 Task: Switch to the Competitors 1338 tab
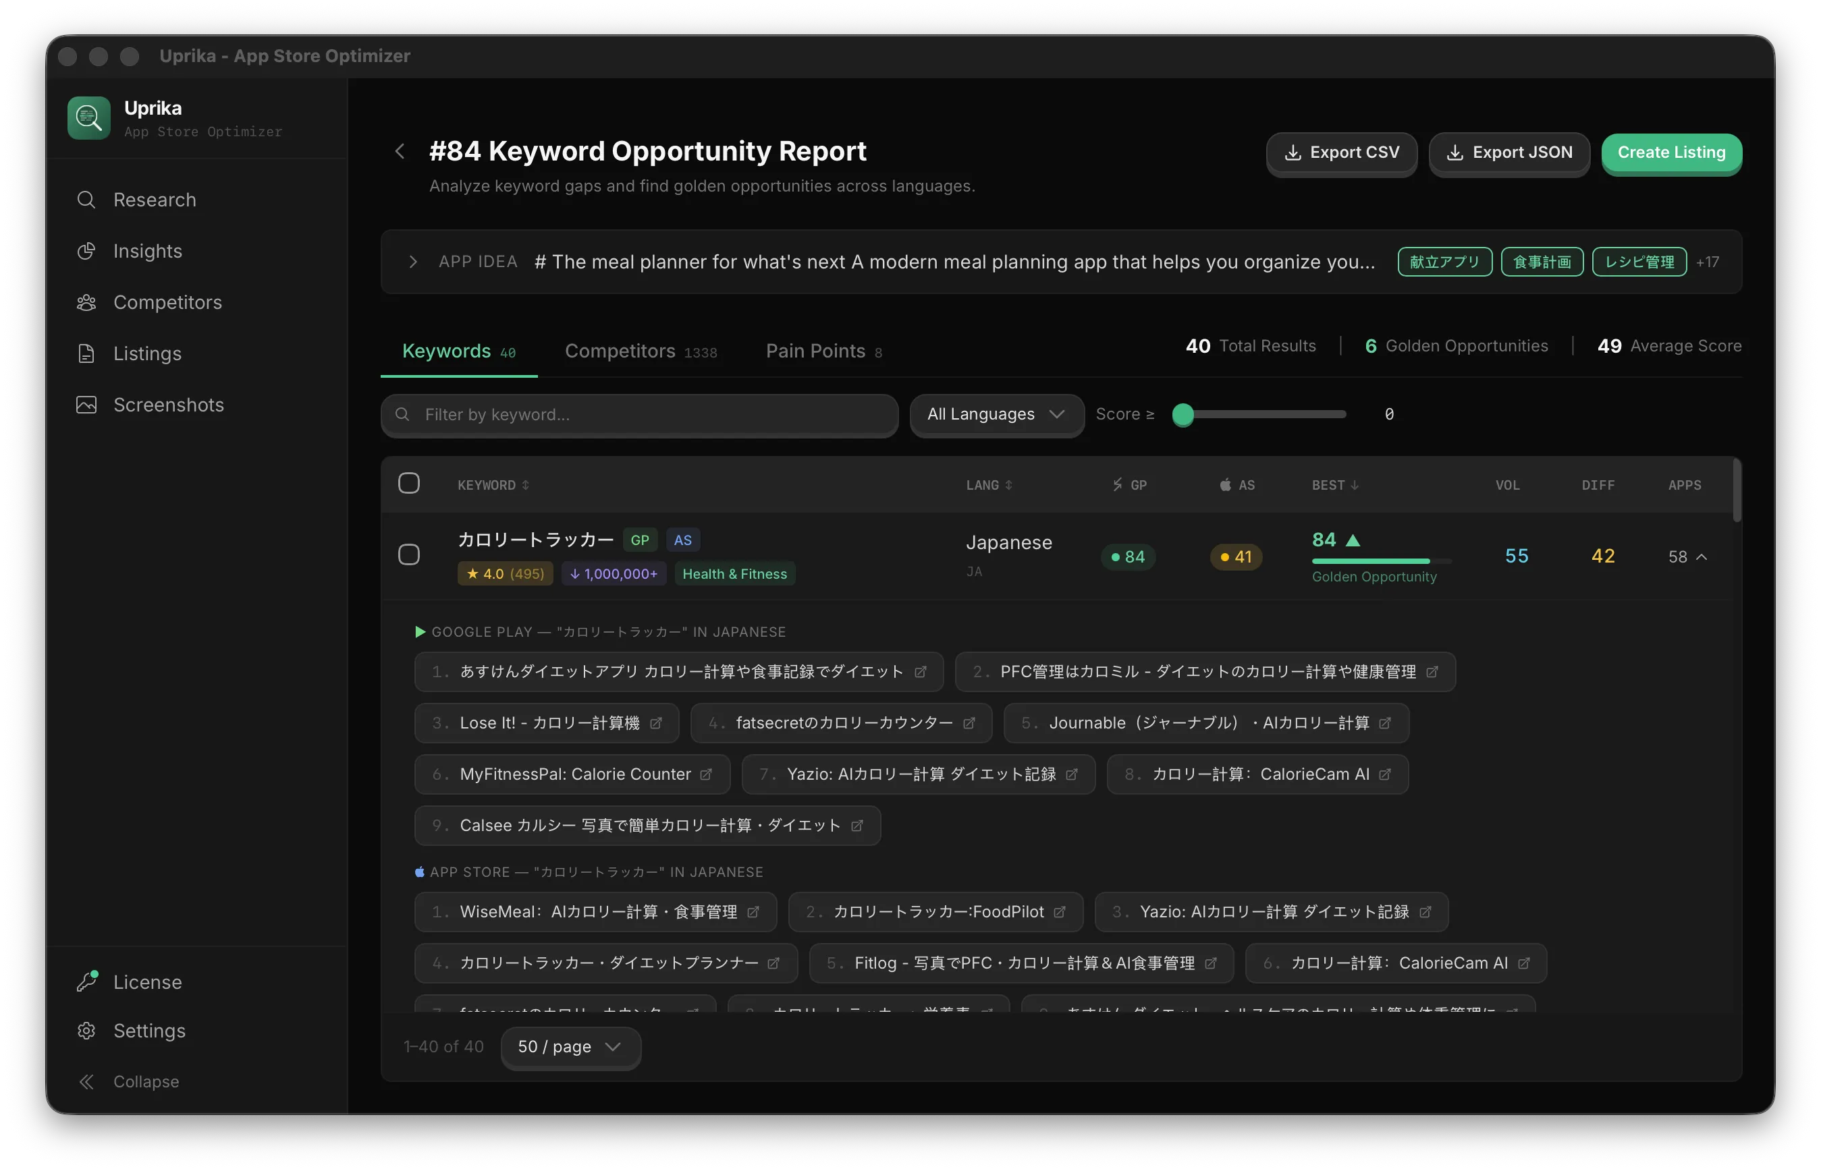pos(641,351)
